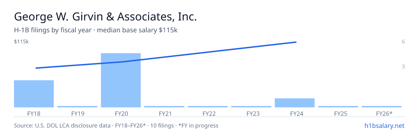Click the small FY19 bar
Screen dimensions: 419x139
tap(77, 107)
